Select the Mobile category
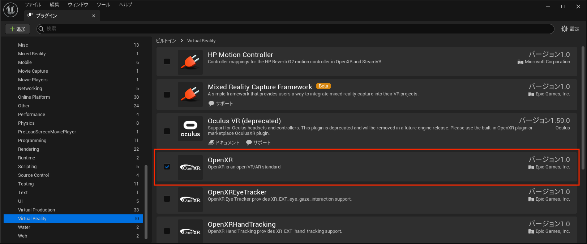This screenshot has width=587, height=244. [73, 63]
